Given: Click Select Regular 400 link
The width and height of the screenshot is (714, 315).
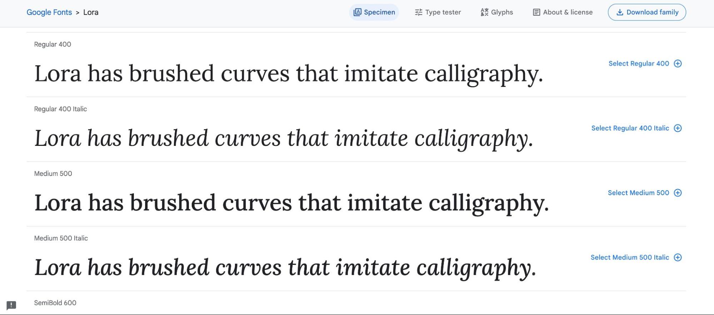Looking at the screenshot, I should (x=639, y=64).
